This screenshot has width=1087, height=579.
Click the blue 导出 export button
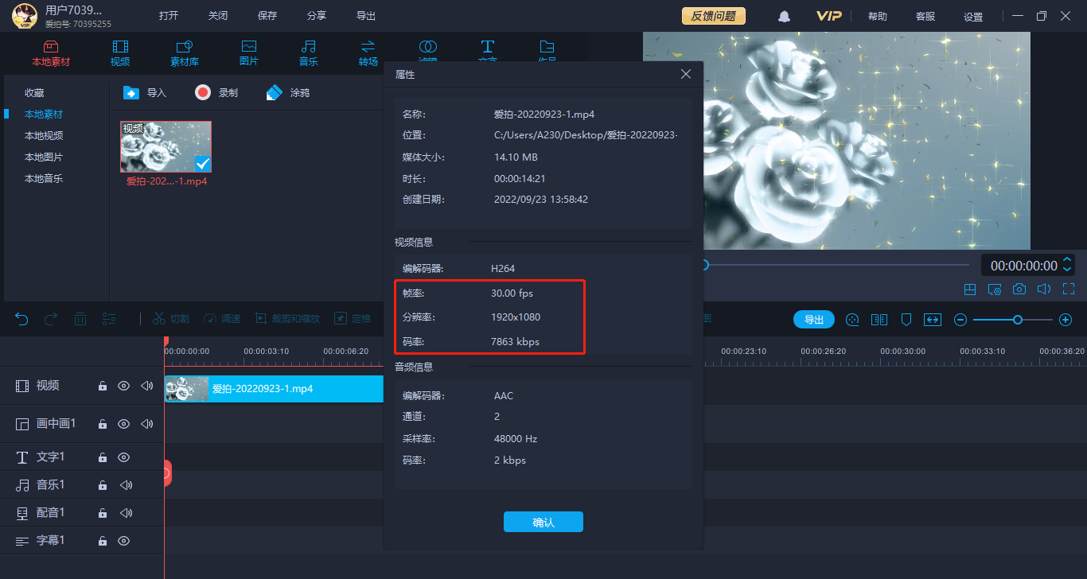(814, 320)
